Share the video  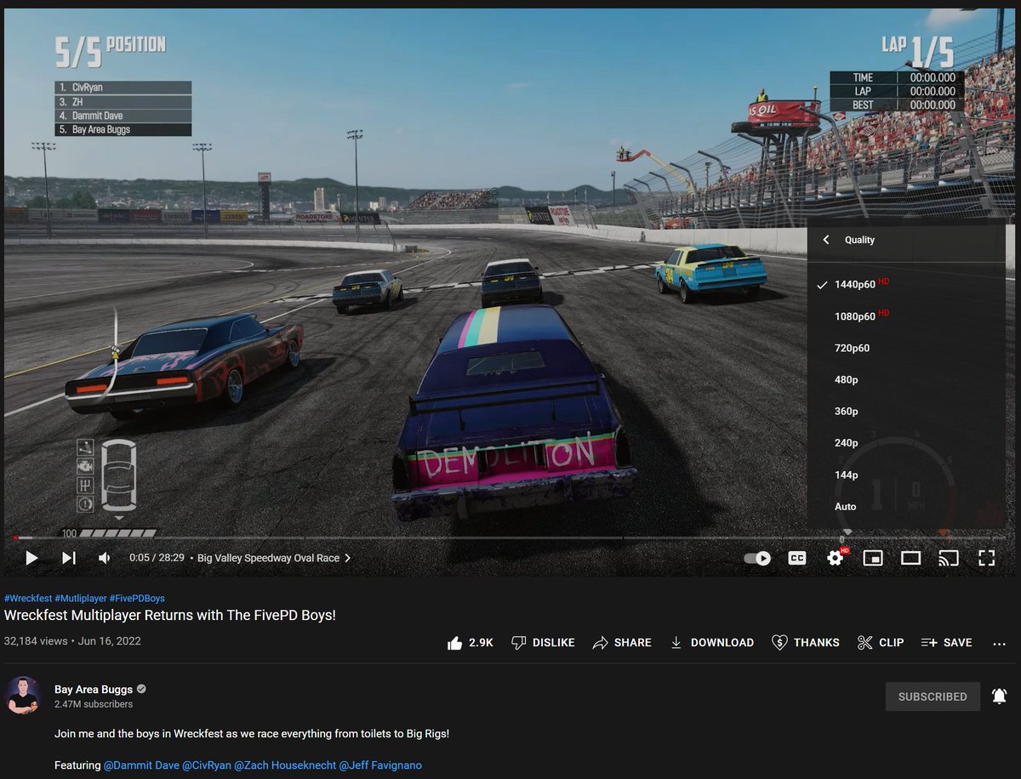(622, 642)
